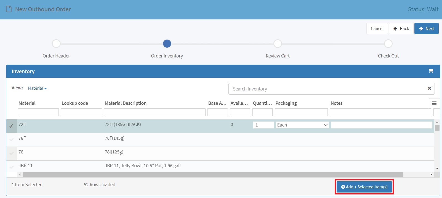Click the scroll left arrow of horizontal scrollbar

pyautogui.click(x=20, y=175)
